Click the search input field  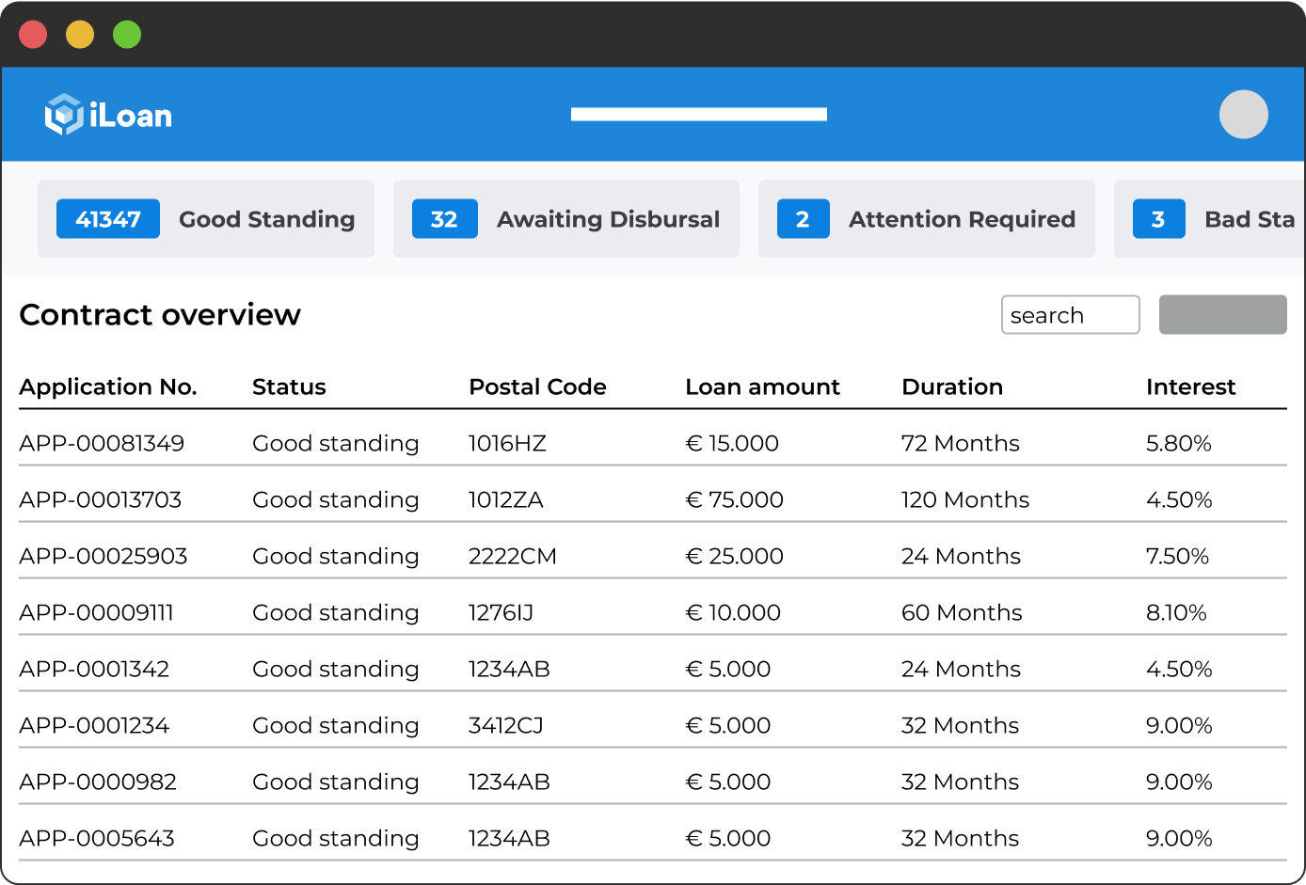click(x=1070, y=314)
